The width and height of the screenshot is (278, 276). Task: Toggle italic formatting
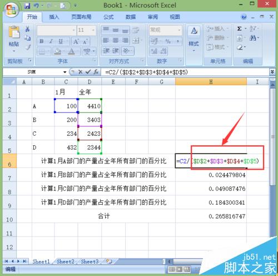(x=51, y=41)
